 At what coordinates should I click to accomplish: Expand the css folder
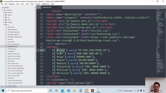4,17
